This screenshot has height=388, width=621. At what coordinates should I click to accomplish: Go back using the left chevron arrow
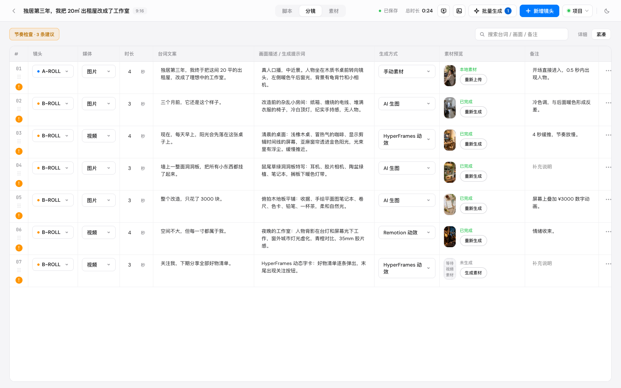coord(14,11)
